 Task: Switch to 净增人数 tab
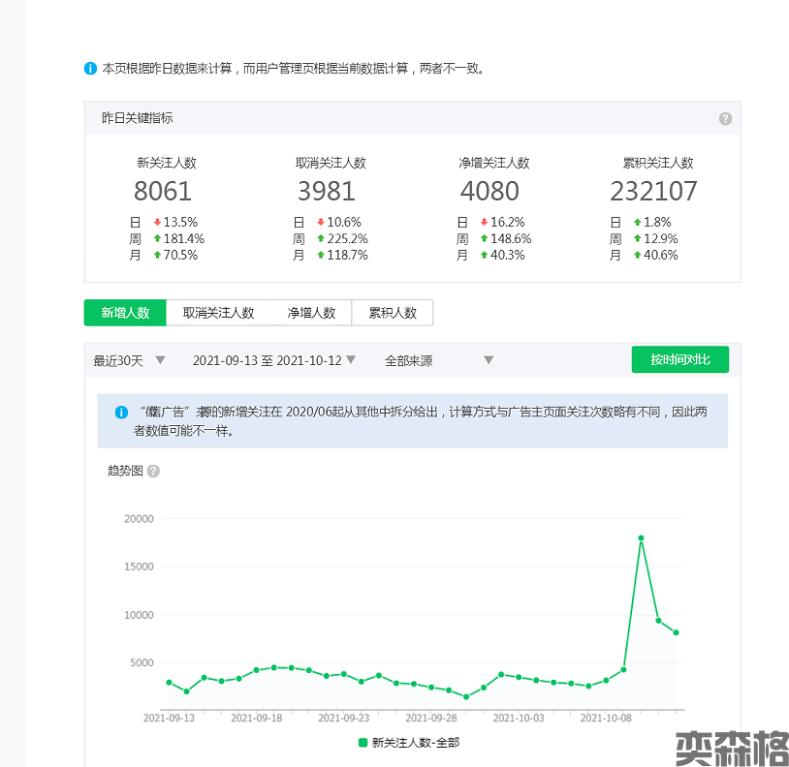311,313
